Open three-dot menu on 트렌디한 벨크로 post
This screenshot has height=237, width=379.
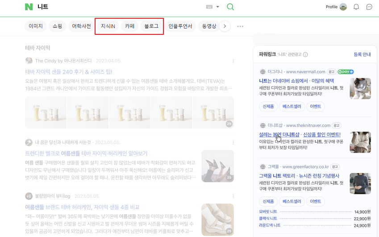coord(233,142)
